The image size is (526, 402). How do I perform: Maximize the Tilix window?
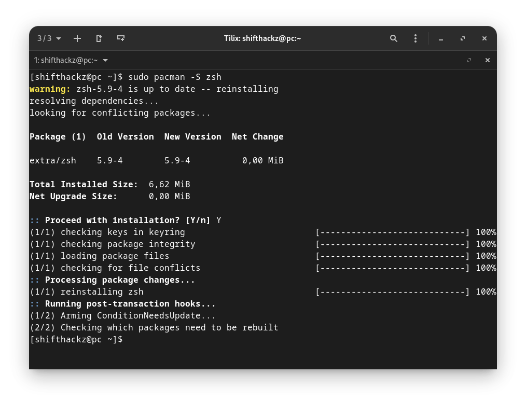[462, 38]
